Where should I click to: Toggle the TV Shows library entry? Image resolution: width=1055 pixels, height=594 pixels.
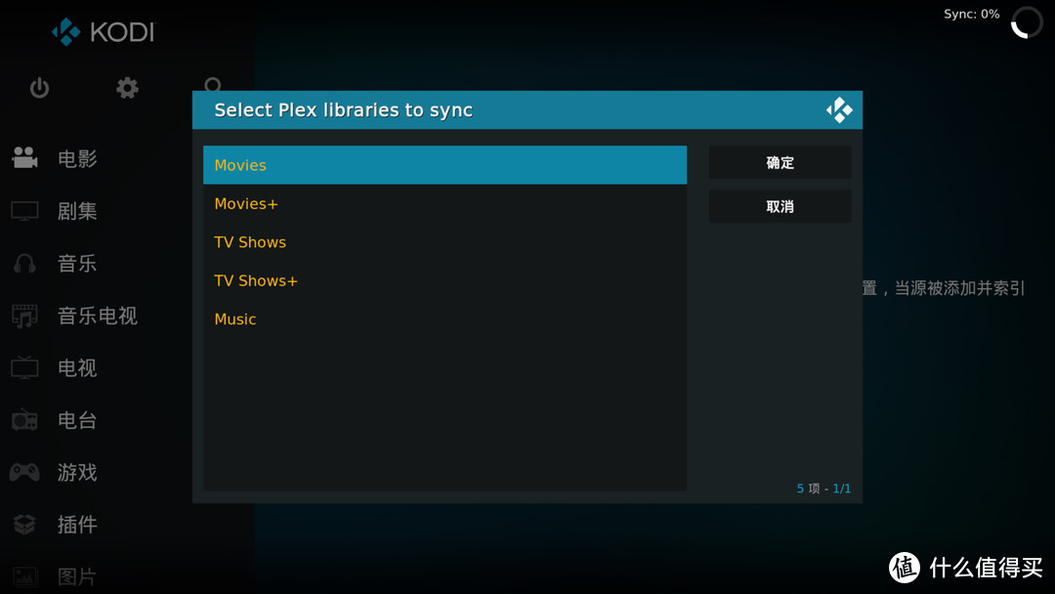point(444,242)
